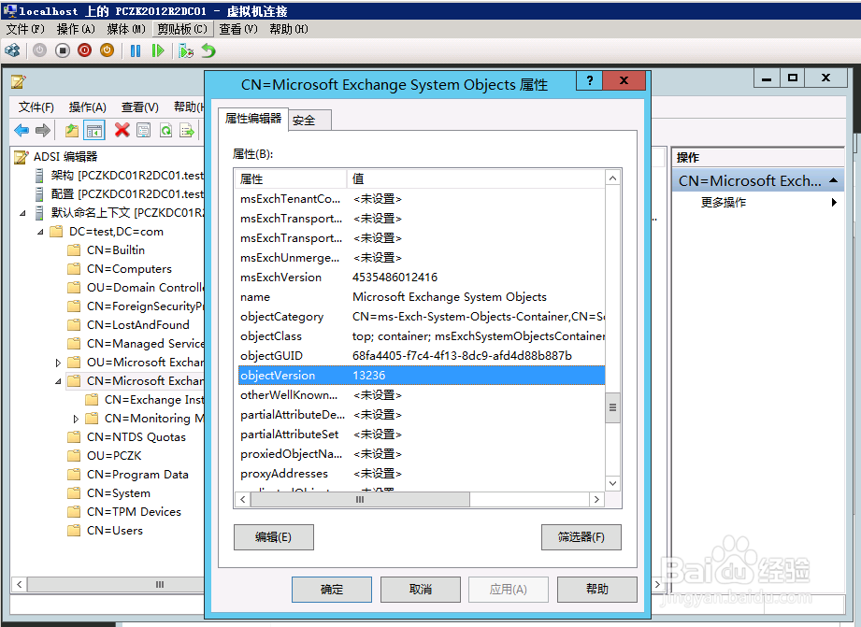This screenshot has height=627, width=861.
Task: Click the VM Turn Off stop icon
Action: pyautogui.click(x=63, y=51)
